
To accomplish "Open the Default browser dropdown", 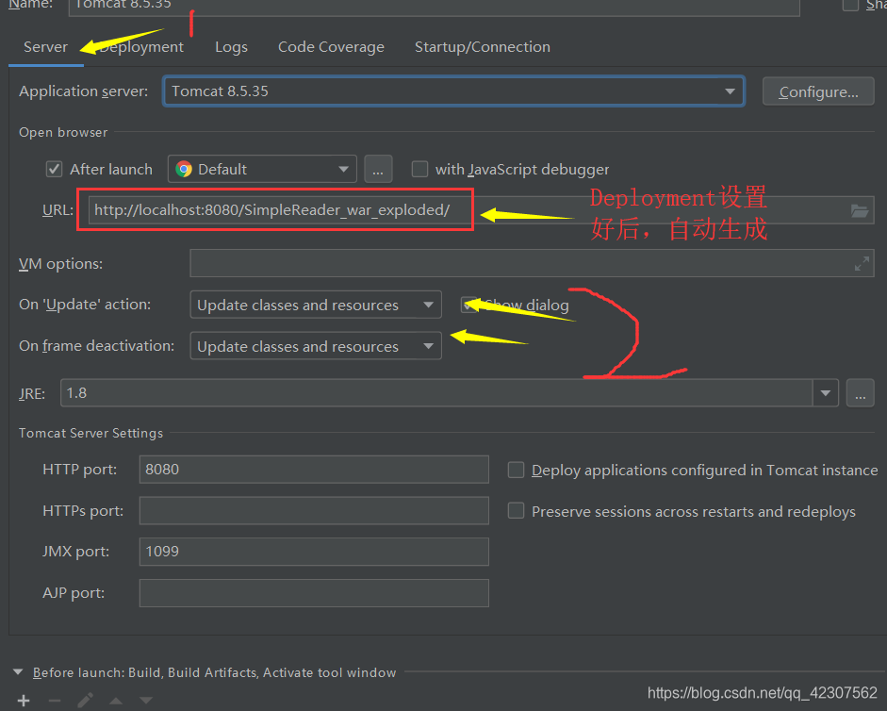I will (262, 169).
